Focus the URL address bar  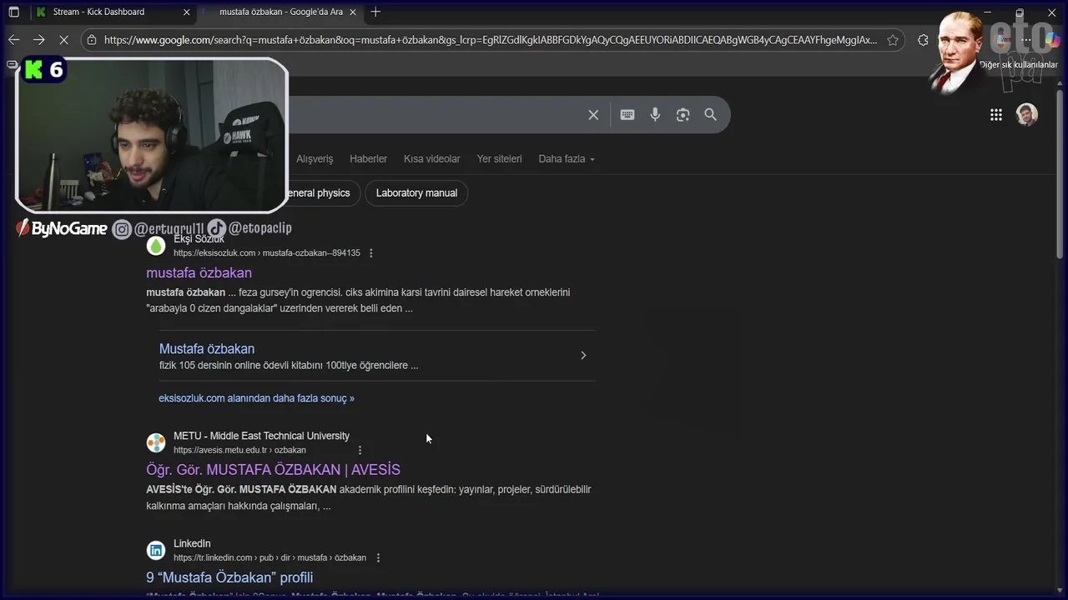(491, 40)
